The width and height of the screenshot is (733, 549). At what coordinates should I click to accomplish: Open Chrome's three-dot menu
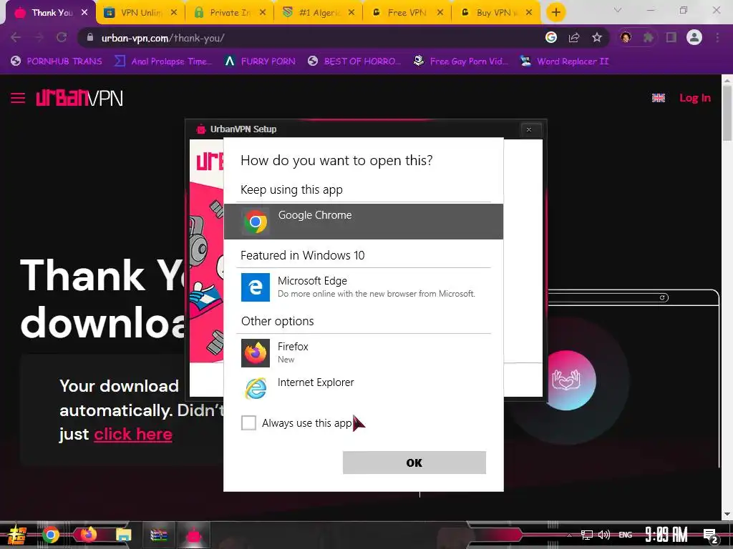coord(717,38)
